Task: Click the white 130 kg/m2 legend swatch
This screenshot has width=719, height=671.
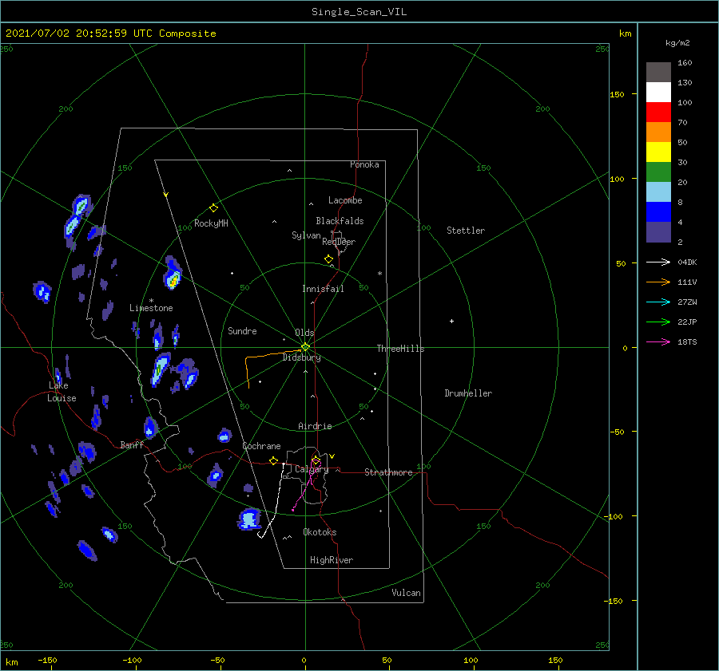Action: (x=658, y=92)
